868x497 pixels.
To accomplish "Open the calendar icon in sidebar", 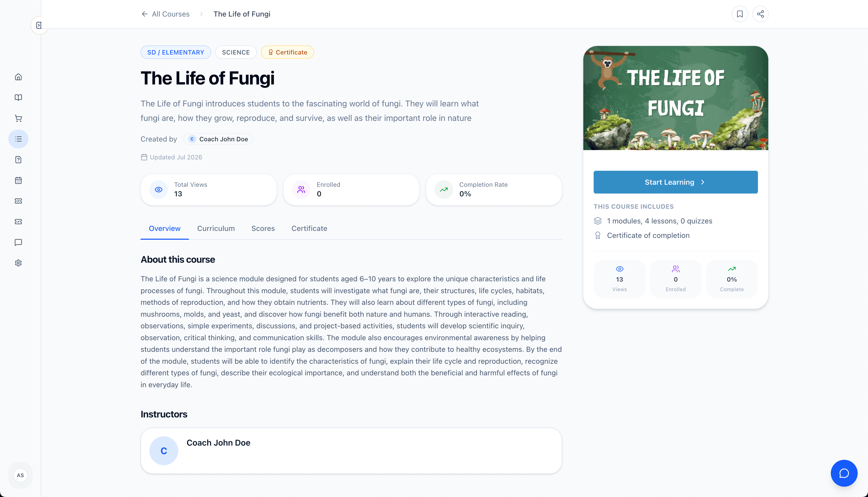I will [x=18, y=180].
